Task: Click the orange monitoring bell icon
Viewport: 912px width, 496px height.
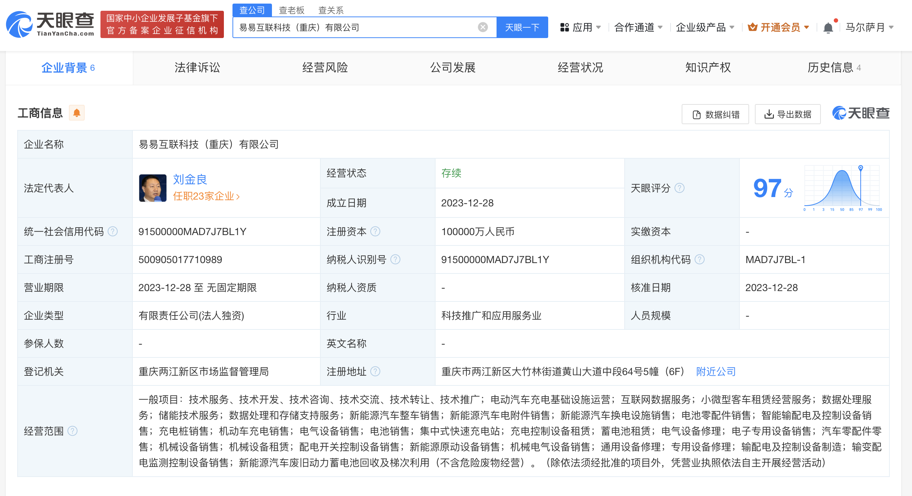Action: (x=76, y=113)
